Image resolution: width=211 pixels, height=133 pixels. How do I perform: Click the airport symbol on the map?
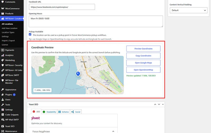(107, 81)
